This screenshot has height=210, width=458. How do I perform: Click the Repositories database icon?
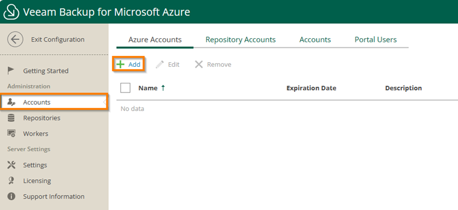click(x=11, y=118)
